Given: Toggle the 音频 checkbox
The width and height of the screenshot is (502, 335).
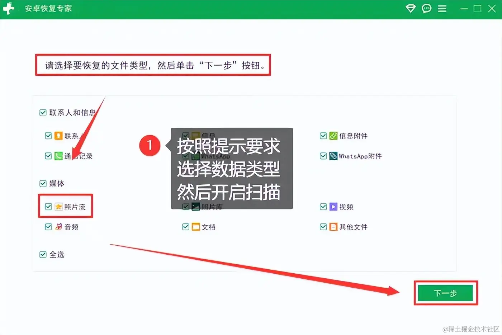Looking at the screenshot, I should 48,227.
